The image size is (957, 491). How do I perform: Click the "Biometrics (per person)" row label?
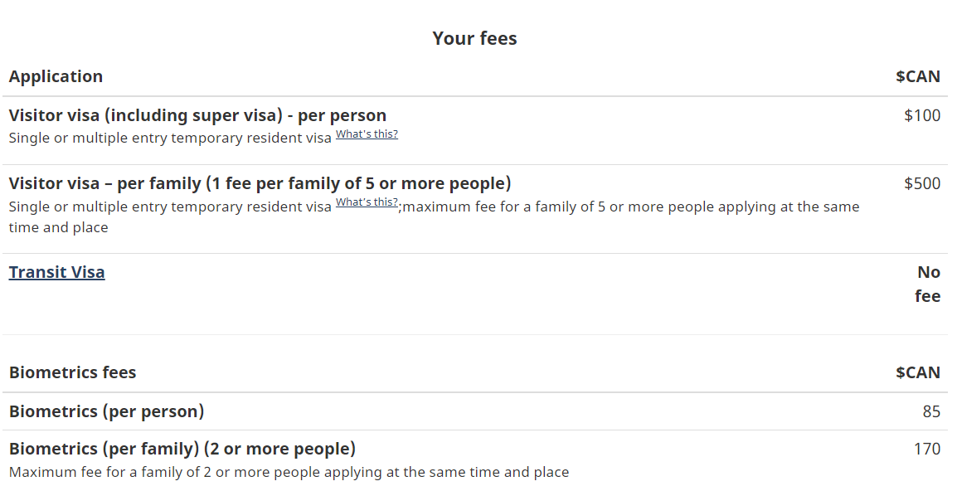click(x=106, y=411)
